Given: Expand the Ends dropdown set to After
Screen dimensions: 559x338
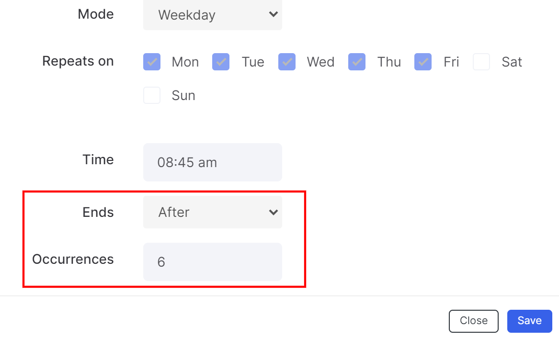Looking at the screenshot, I should (213, 212).
